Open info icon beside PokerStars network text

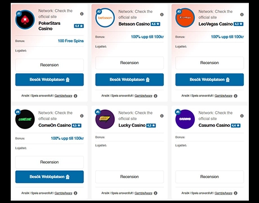coord(82,14)
